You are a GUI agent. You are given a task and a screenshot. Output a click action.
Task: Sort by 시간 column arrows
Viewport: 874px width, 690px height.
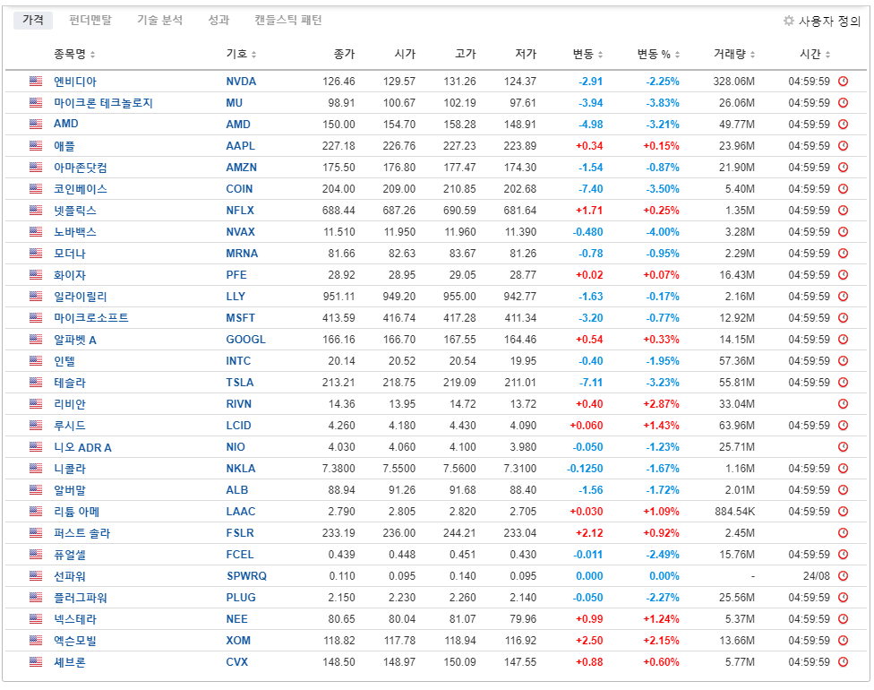(827, 55)
